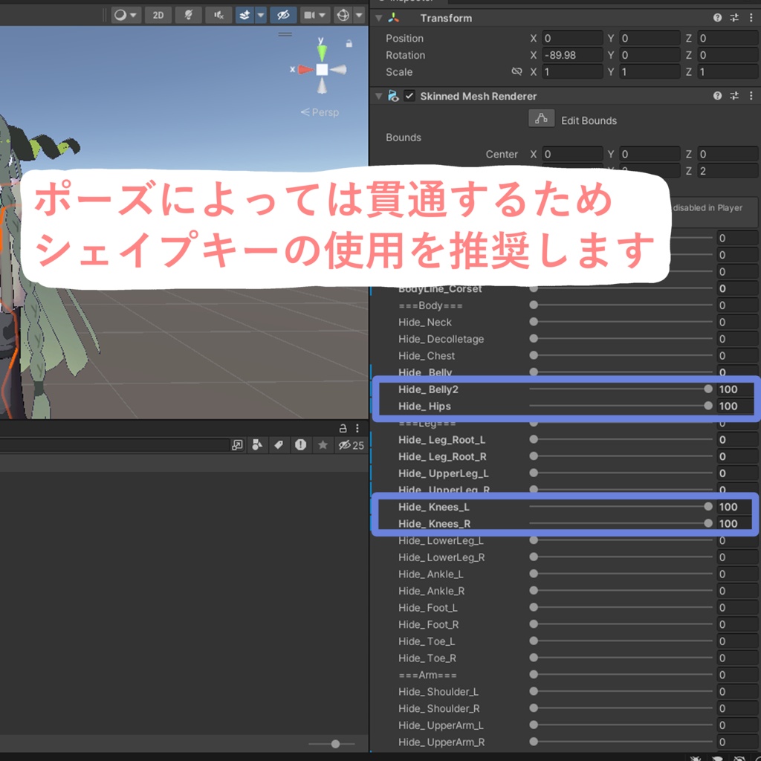Screen dimensions: 761x761
Task: Toggle the gizmo rotation lock
Action: (349, 44)
